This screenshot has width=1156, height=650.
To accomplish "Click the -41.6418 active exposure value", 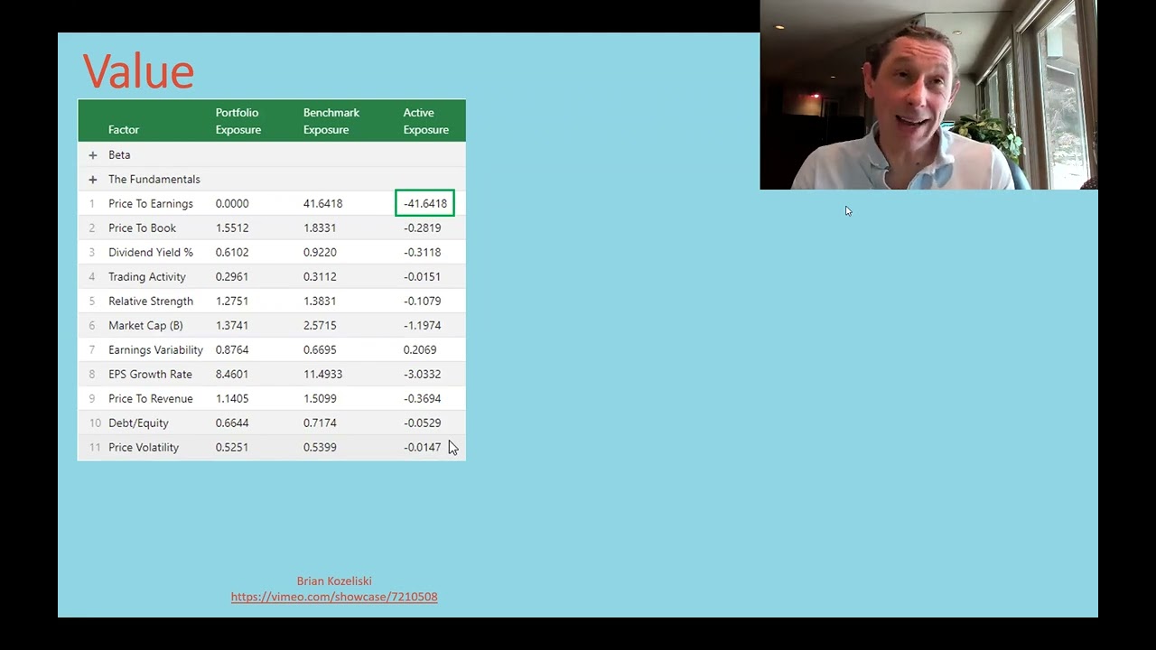I will 425,204.
